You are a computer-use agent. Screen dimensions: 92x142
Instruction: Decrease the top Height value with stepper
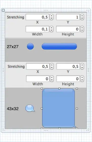82,30
